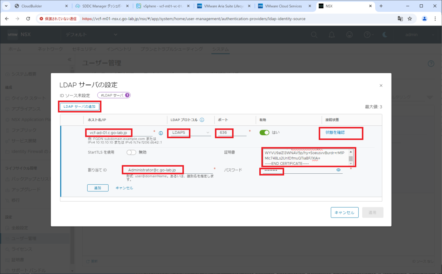442x274 pixels.
Task: Click the #LDAP サーバ tag badge
Action: 114,95
